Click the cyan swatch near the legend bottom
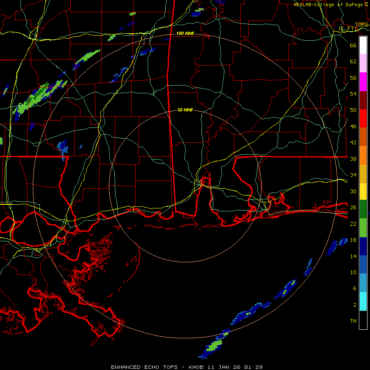 tap(363, 301)
